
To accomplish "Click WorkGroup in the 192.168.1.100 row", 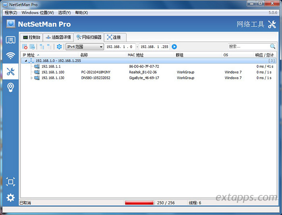I will [x=186, y=72].
